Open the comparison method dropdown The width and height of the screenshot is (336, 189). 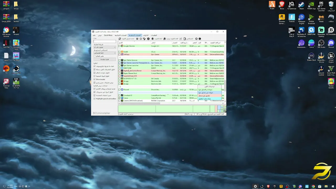105,47
